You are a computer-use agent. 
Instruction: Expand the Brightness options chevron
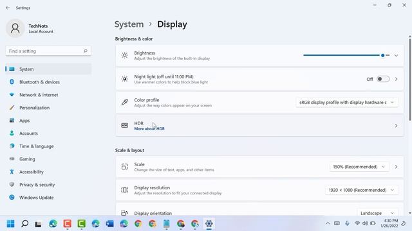396,56
